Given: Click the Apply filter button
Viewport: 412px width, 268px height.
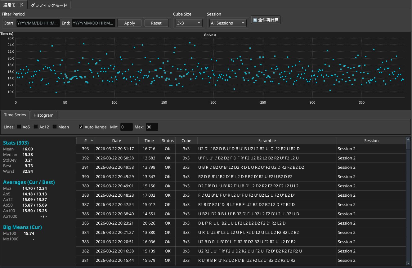Looking at the screenshot, I should pos(130,23).
